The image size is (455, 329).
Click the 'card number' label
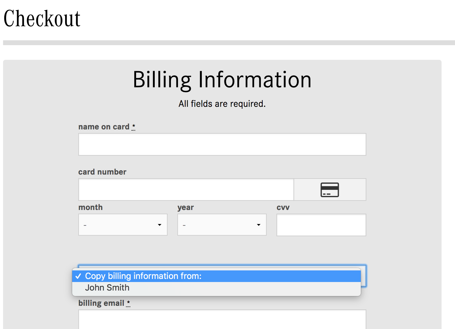[x=102, y=172]
